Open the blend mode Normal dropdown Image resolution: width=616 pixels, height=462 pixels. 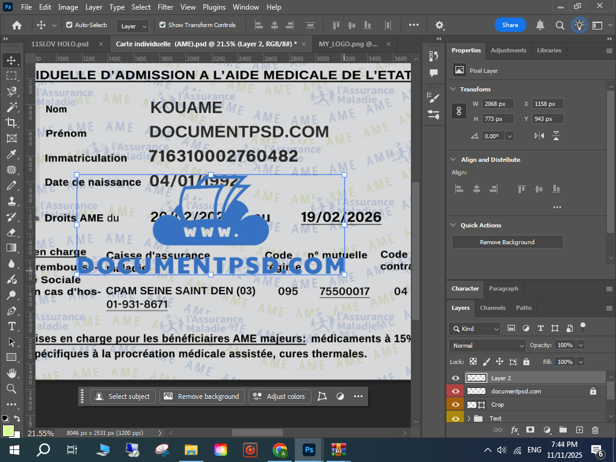coord(487,345)
